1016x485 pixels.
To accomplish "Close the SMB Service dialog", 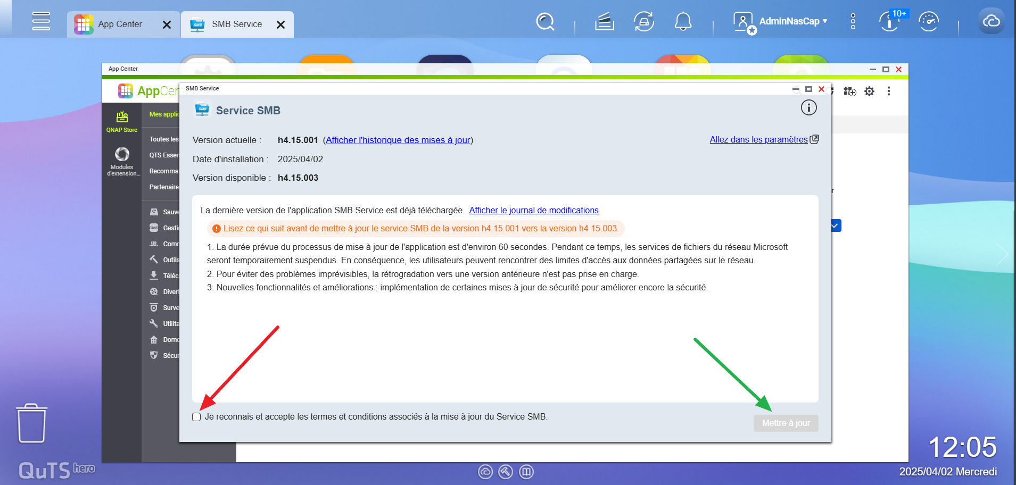I will tap(821, 89).
